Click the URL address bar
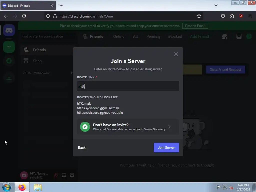The height and width of the screenshot is (192, 256). point(124,16)
